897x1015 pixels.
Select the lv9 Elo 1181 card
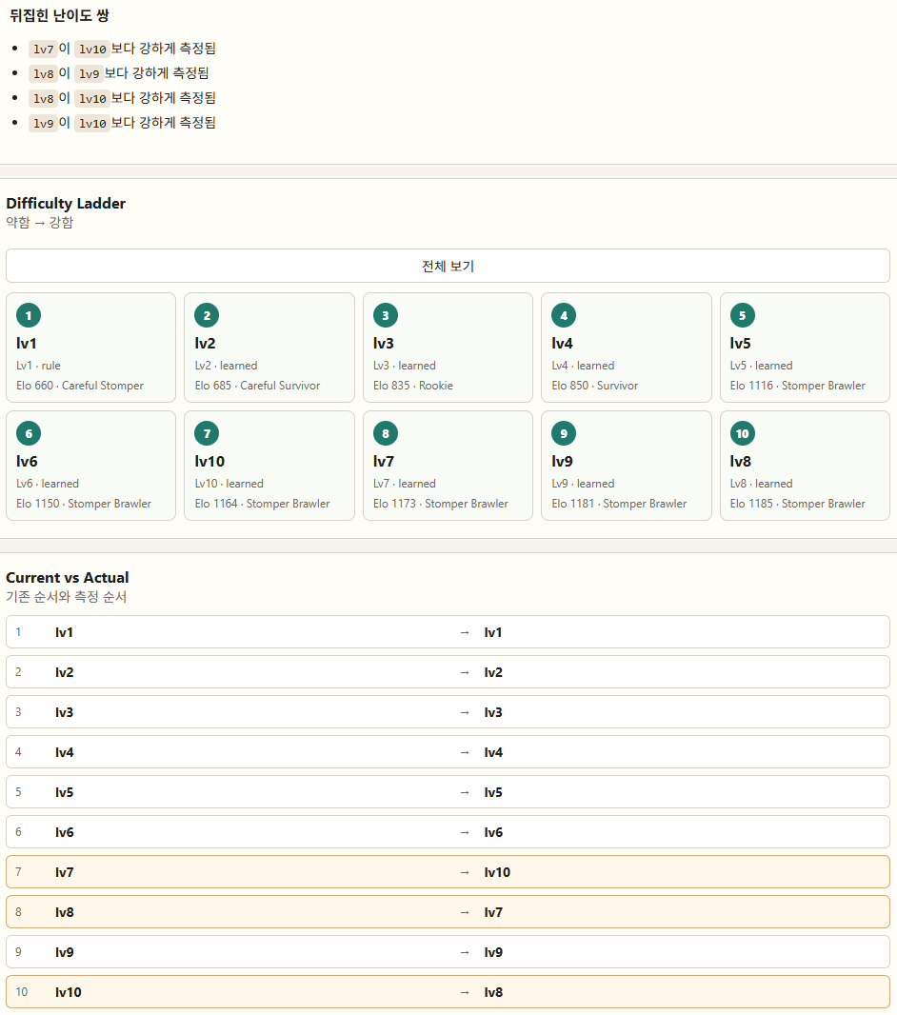click(627, 466)
